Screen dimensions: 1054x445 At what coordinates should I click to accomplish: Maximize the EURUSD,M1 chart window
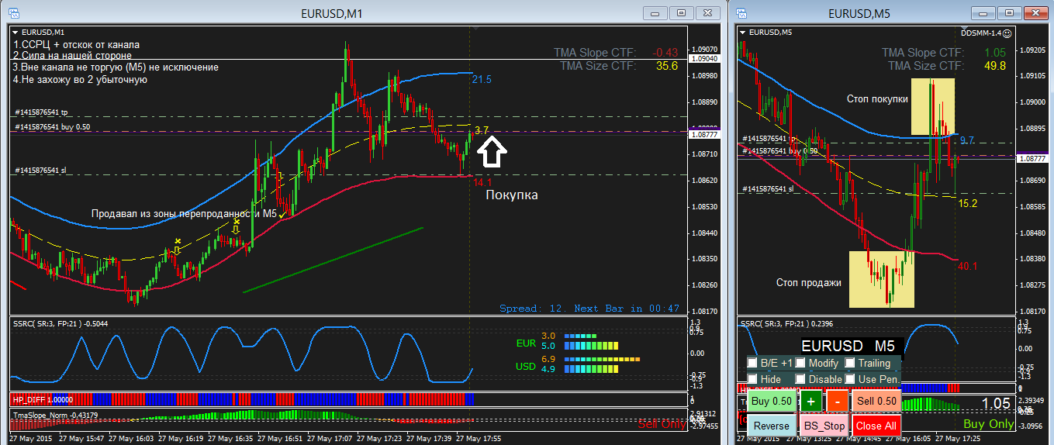681,12
